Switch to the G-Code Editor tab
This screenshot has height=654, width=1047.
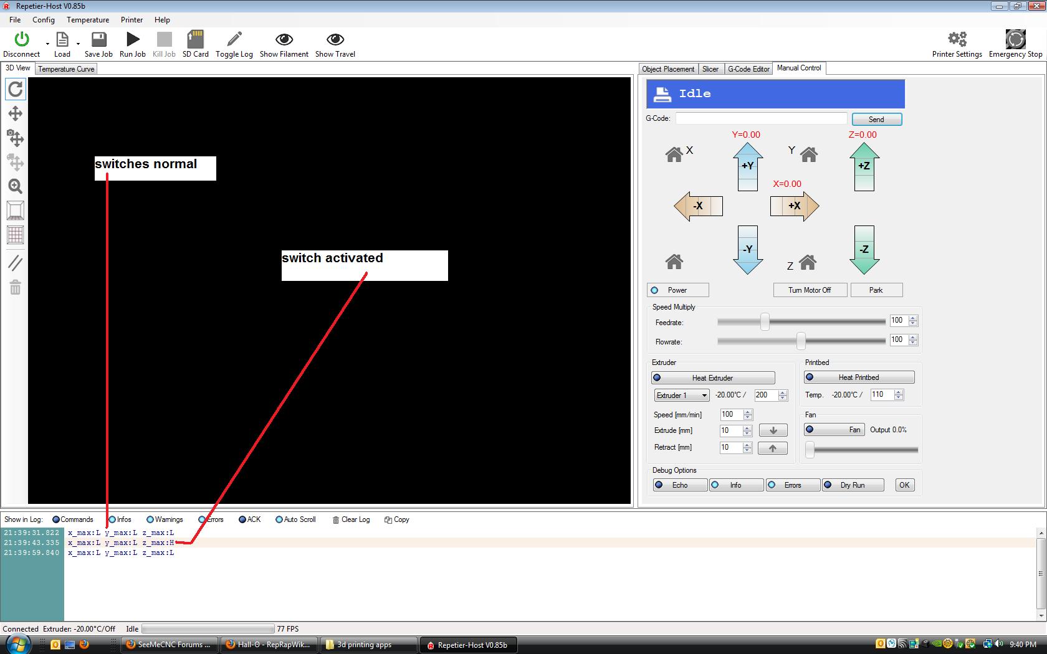[x=748, y=69]
